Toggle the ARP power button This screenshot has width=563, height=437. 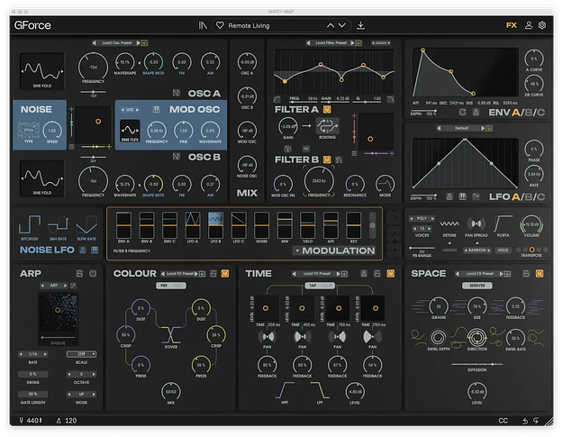tap(93, 274)
